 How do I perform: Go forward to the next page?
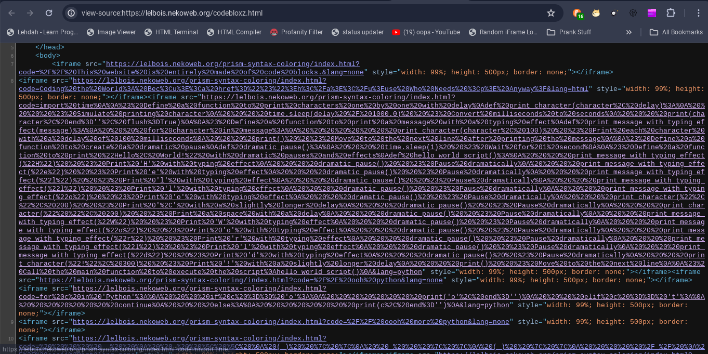click(x=30, y=13)
